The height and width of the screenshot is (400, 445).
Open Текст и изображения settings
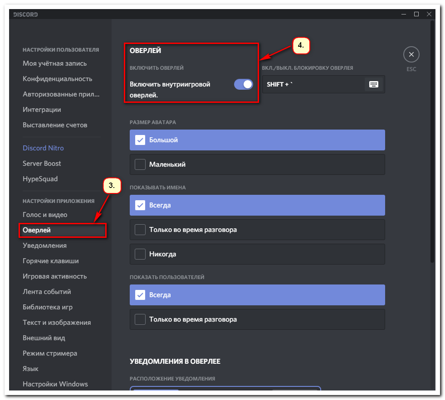pos(57,323)
